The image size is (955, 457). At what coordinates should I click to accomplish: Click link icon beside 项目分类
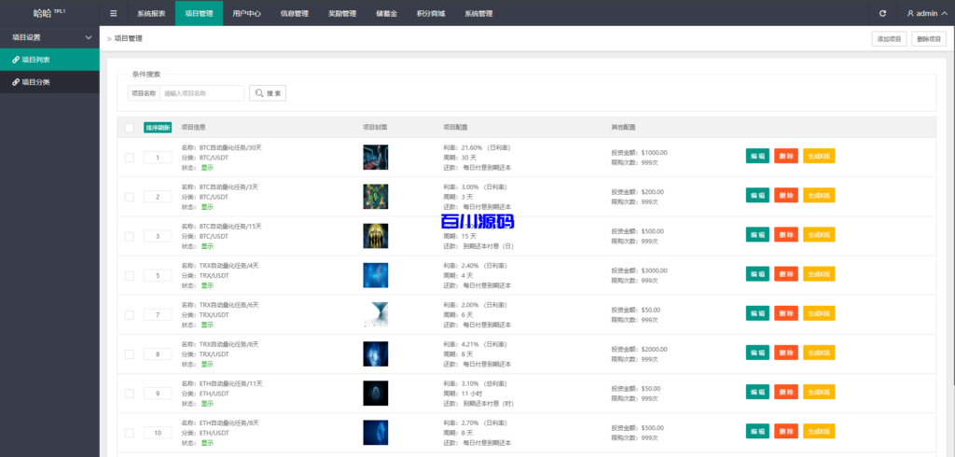point(15,82)
